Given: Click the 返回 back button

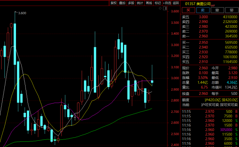Looking at the screenshot, I should coord(176,3).
